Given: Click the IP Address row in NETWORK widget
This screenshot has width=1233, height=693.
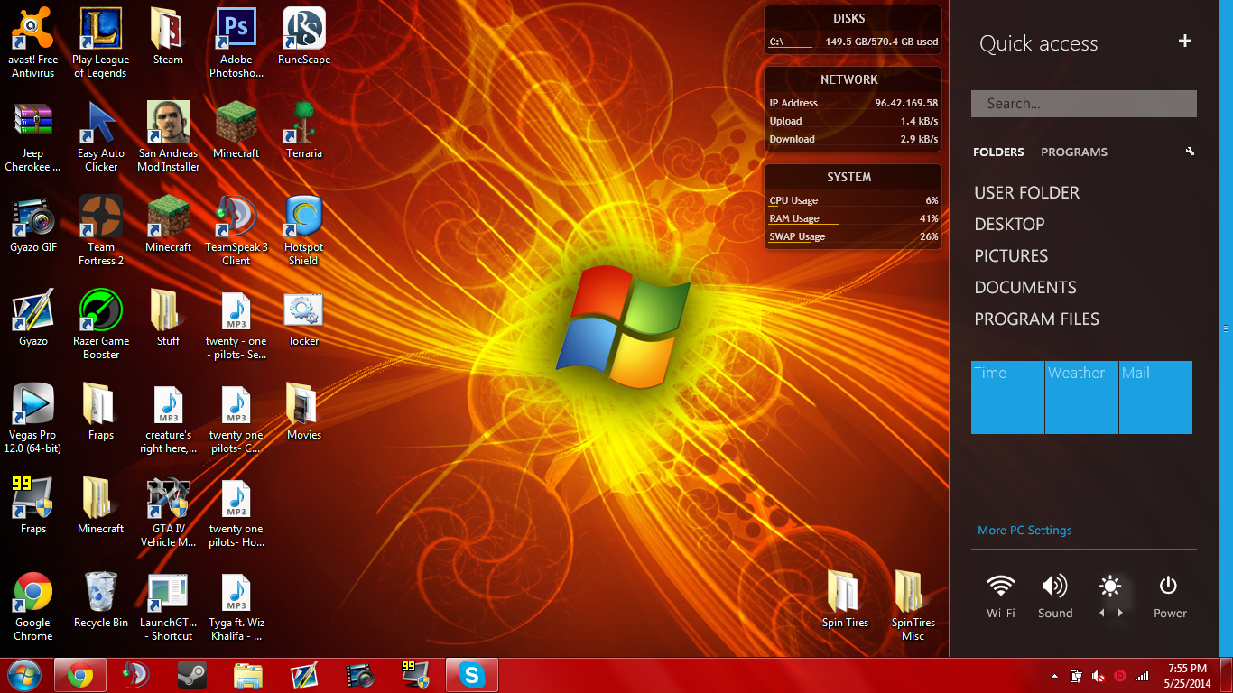Looking at the screenshot, I should 853,103.
